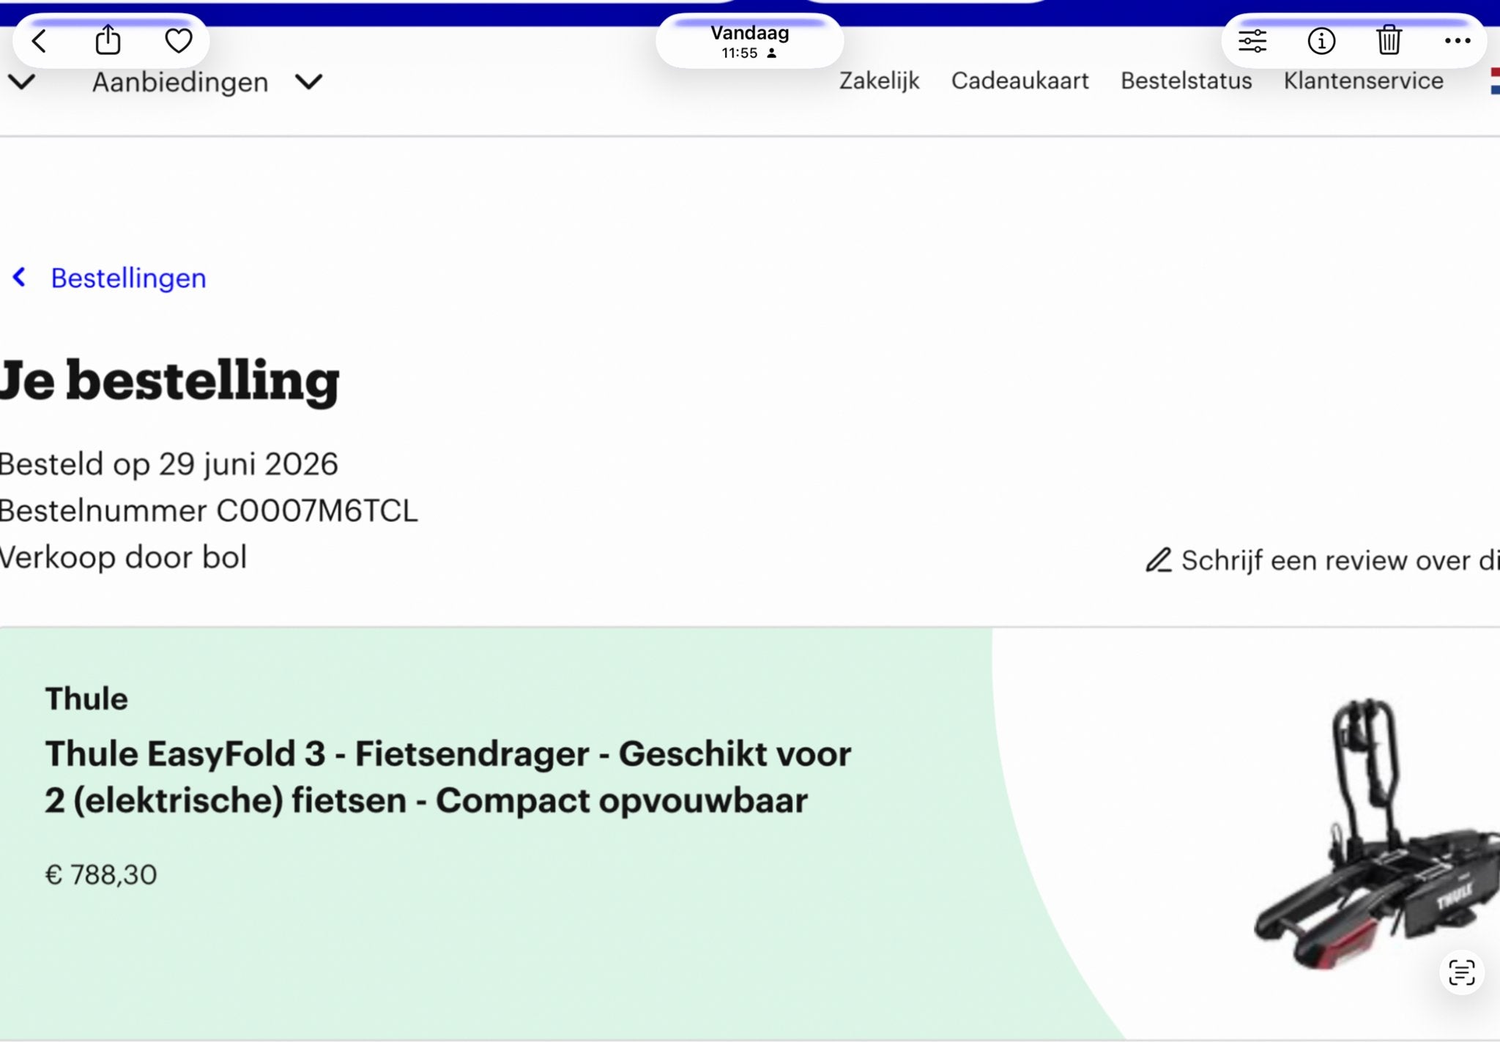Select the price € 788,30
1500x1042 pixels.
click(x=101, y=875)
